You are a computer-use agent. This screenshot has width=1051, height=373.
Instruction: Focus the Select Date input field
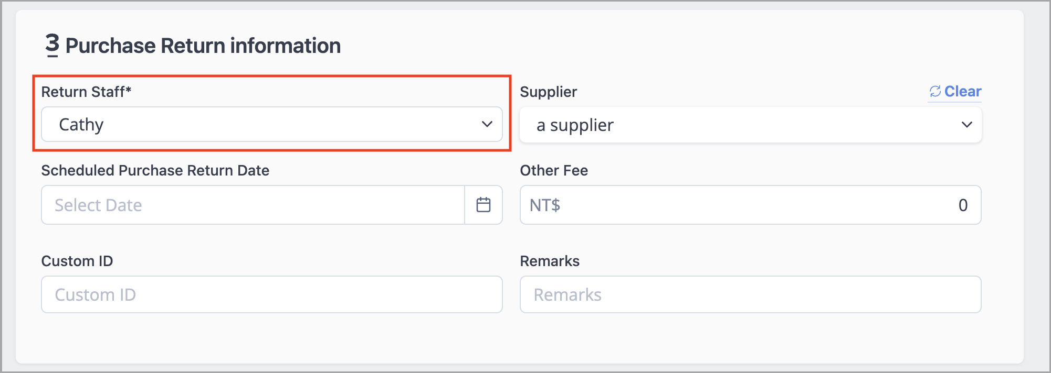(253, 205)
